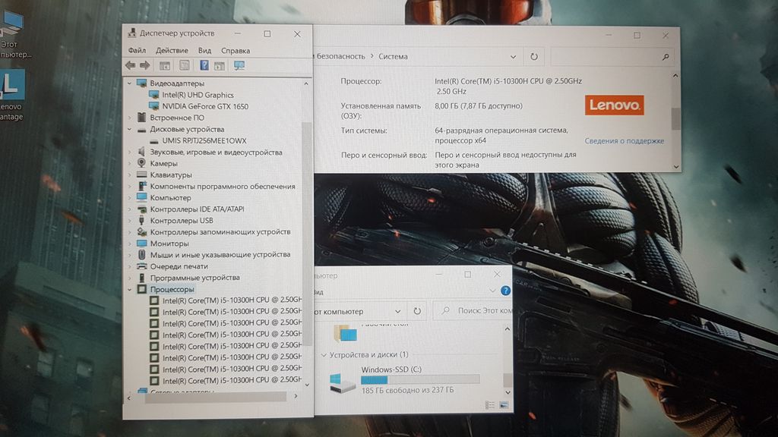Switch to large thumbnails view in Explorer

click(504, 405)
